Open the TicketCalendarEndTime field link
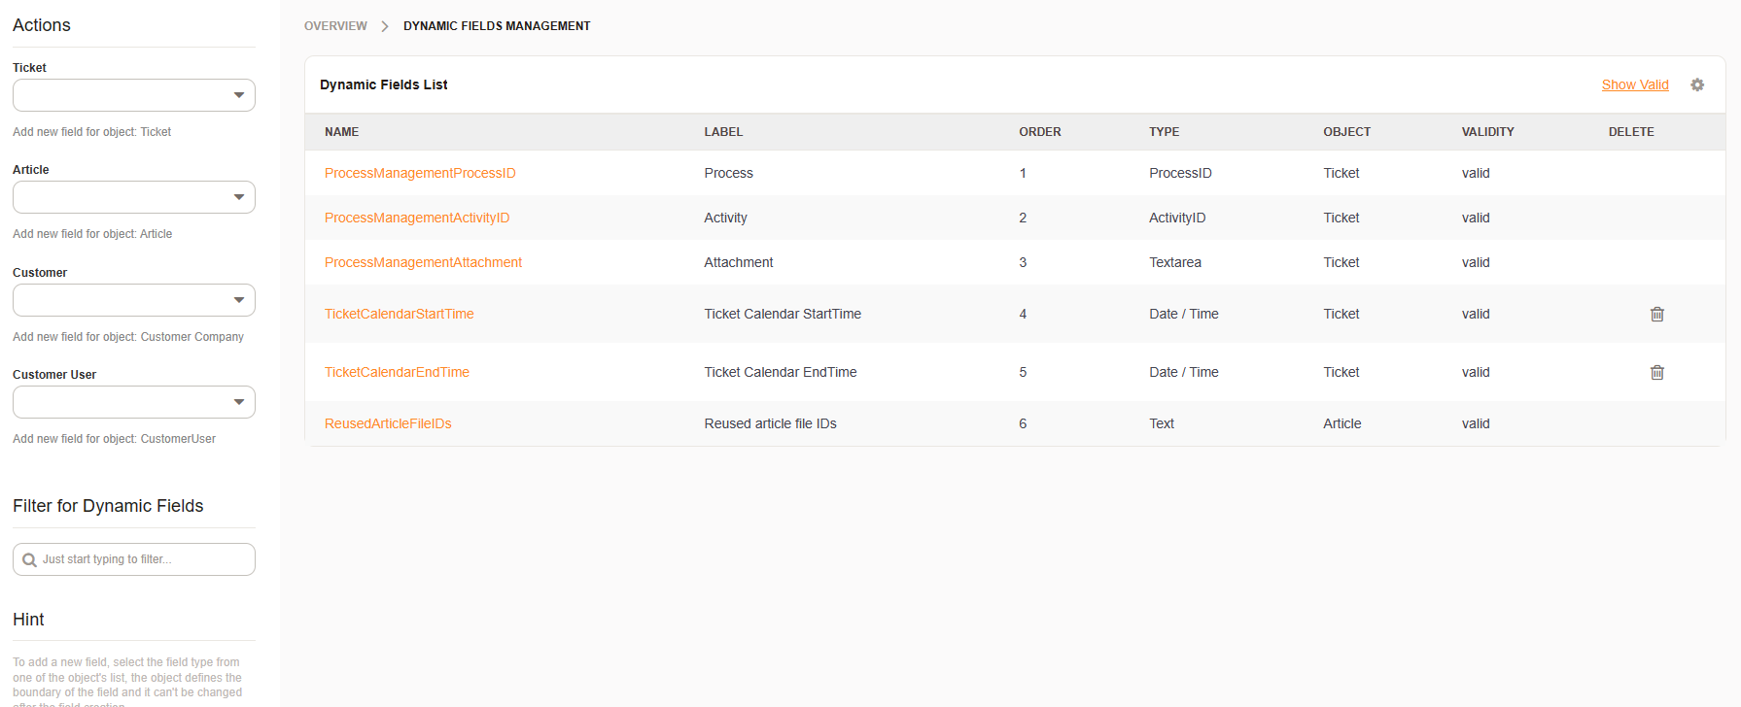This screenshot has height=707, width=1741. [397, 372]
